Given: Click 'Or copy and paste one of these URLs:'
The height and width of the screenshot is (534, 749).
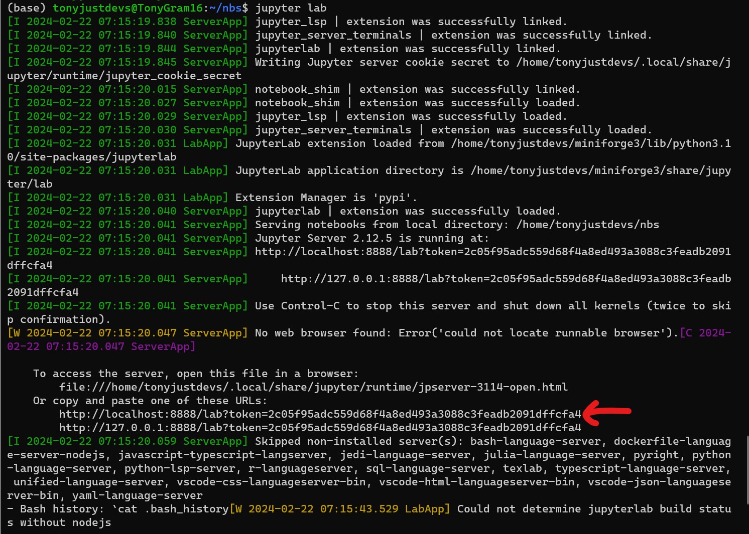Looking at the screenshot, I should 150,401.
